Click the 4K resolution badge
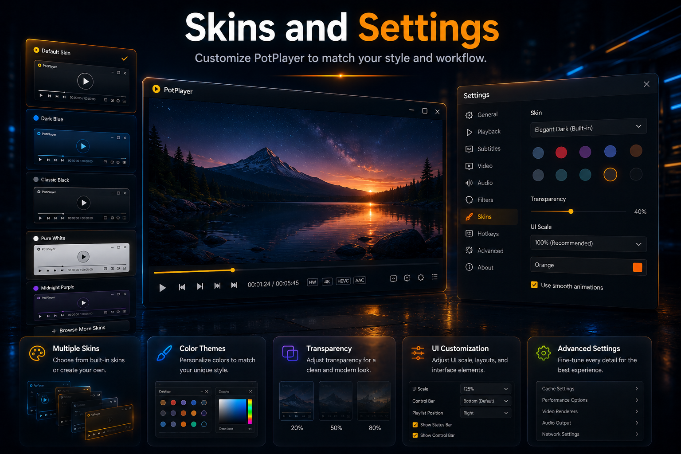 point(327,282)
